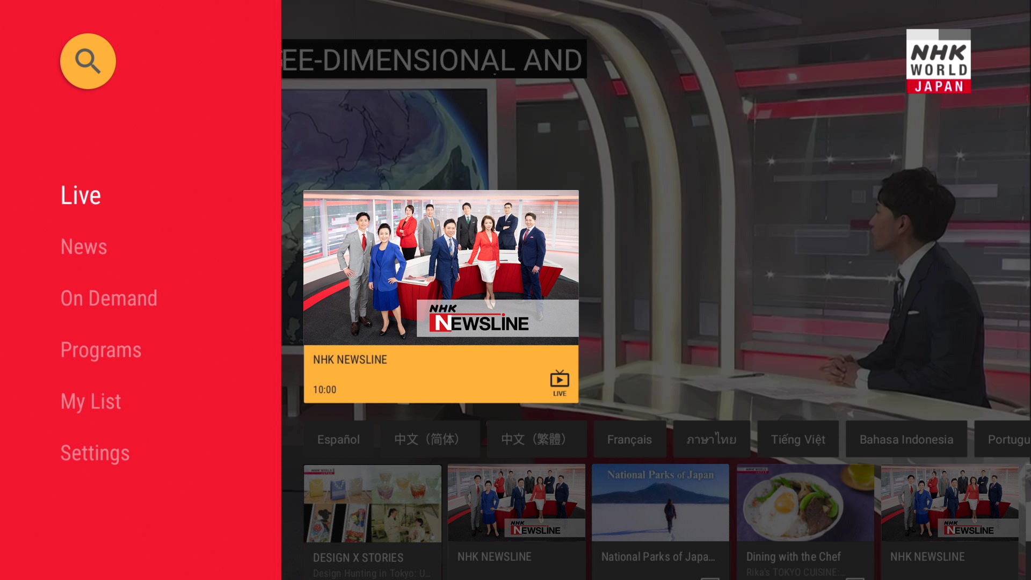Choose the Tiếng Việt language button
The width and height of the screenshot is (1031, 580).
point(798,439)
